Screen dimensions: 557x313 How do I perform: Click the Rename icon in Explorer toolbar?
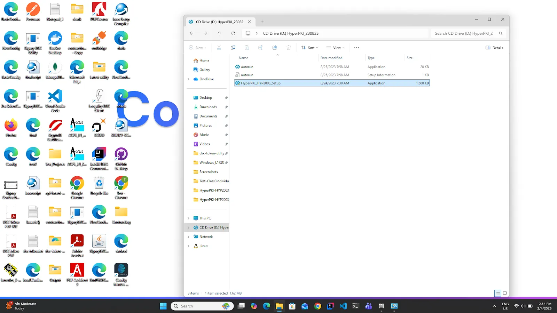(261, 48)
